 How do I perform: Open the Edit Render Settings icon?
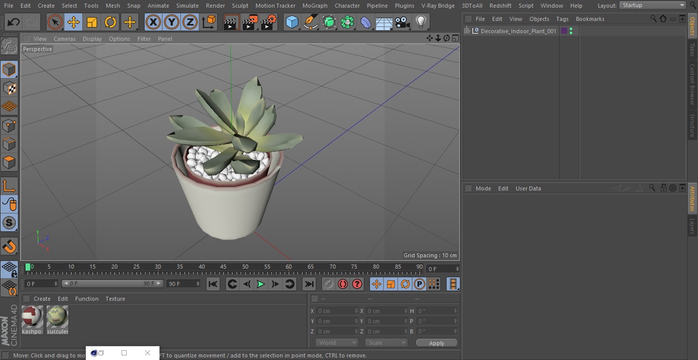tap(269, 22)
